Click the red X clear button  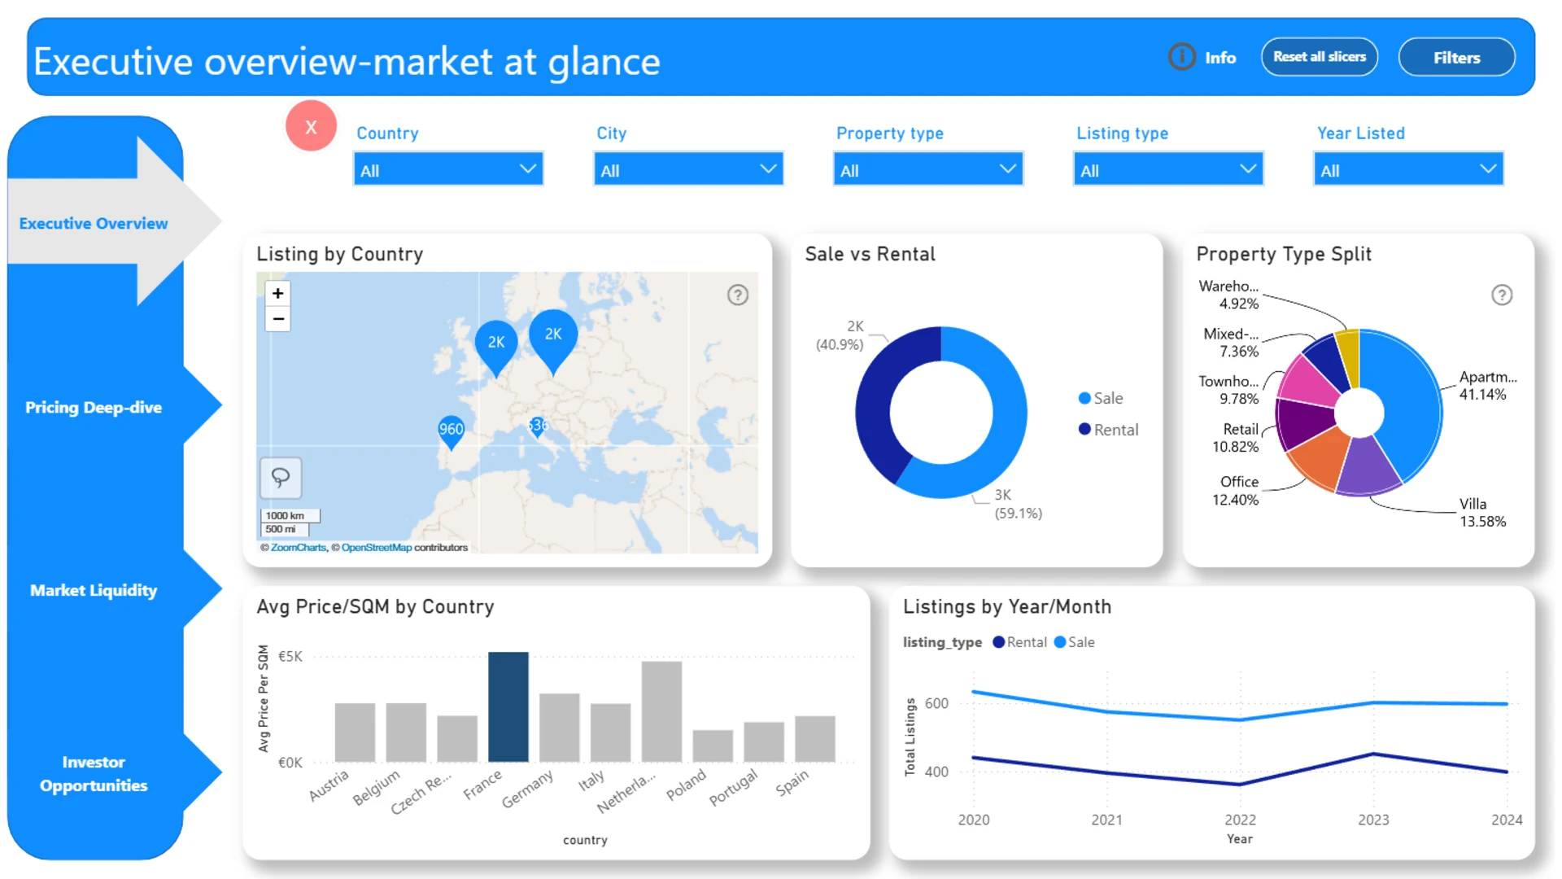point(311,126)
